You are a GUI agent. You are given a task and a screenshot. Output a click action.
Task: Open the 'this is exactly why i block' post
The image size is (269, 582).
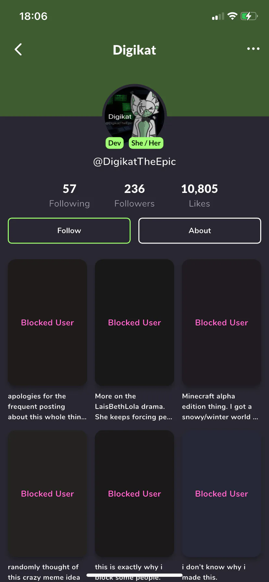coord(134,494)
